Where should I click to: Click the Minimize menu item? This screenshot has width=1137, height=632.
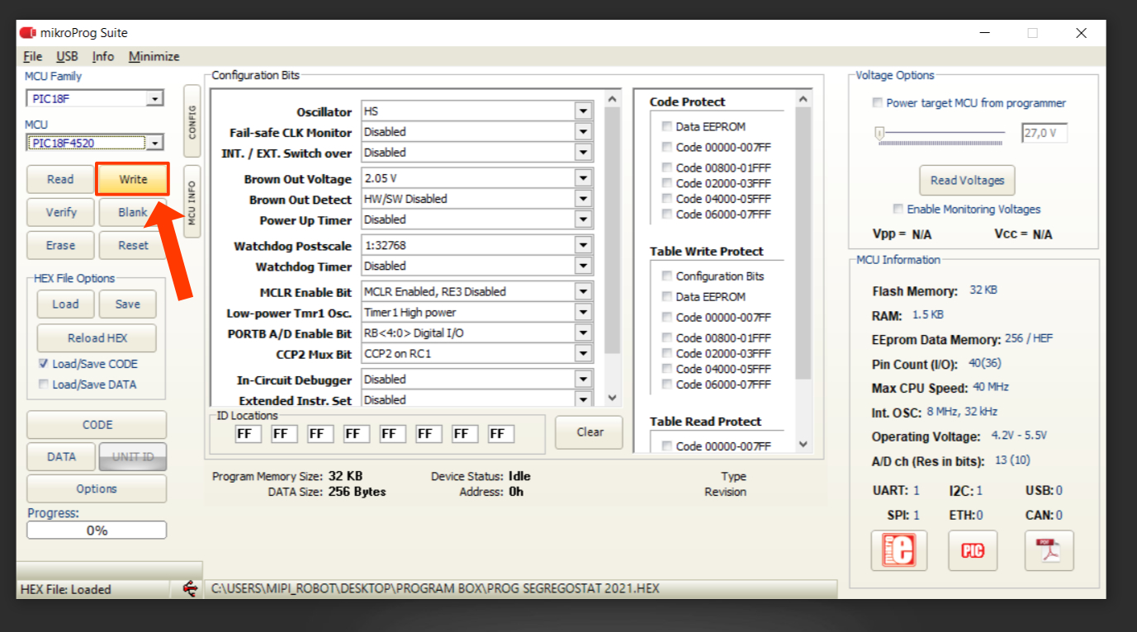coord(154,56)
